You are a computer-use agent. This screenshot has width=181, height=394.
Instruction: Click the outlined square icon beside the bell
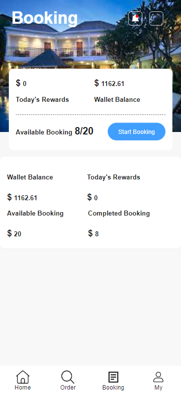156,18
